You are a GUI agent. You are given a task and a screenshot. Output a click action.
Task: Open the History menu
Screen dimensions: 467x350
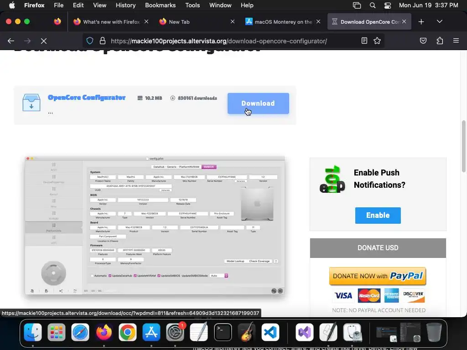[125, 5]
